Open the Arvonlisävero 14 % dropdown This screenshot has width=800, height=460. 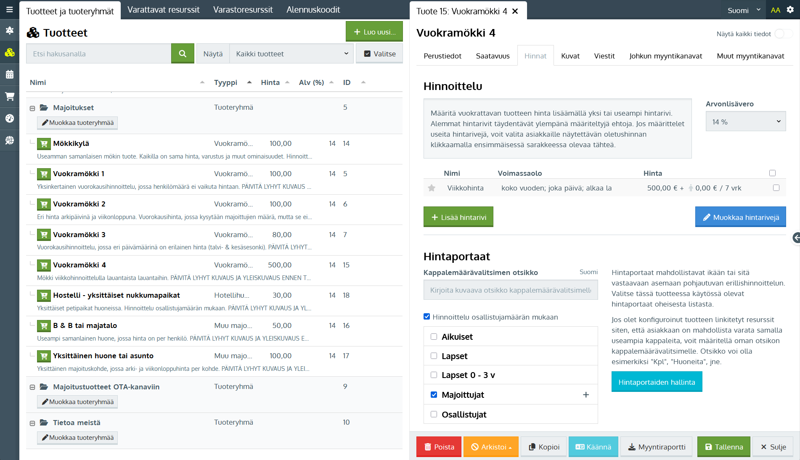tap(745, 122)
